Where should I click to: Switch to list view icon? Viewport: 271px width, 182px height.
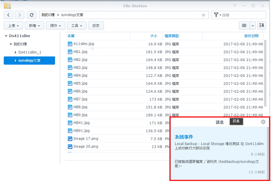[x=244, y=26]
